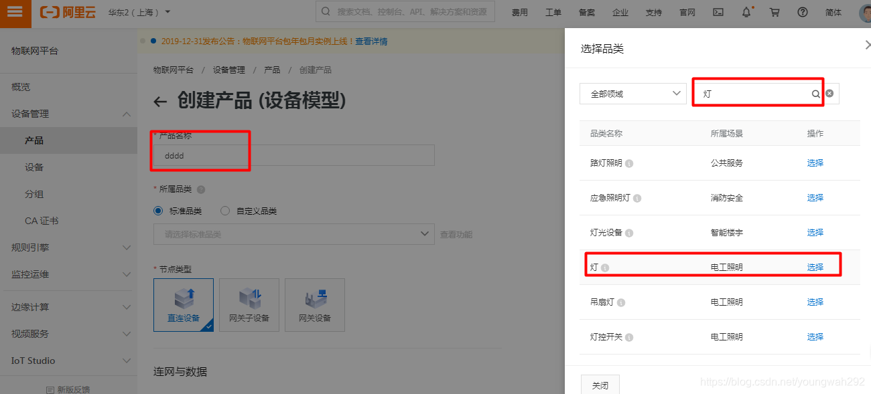Open the 备案 menu
This screenshot has height=394, width=871.
tap(586, 12)
